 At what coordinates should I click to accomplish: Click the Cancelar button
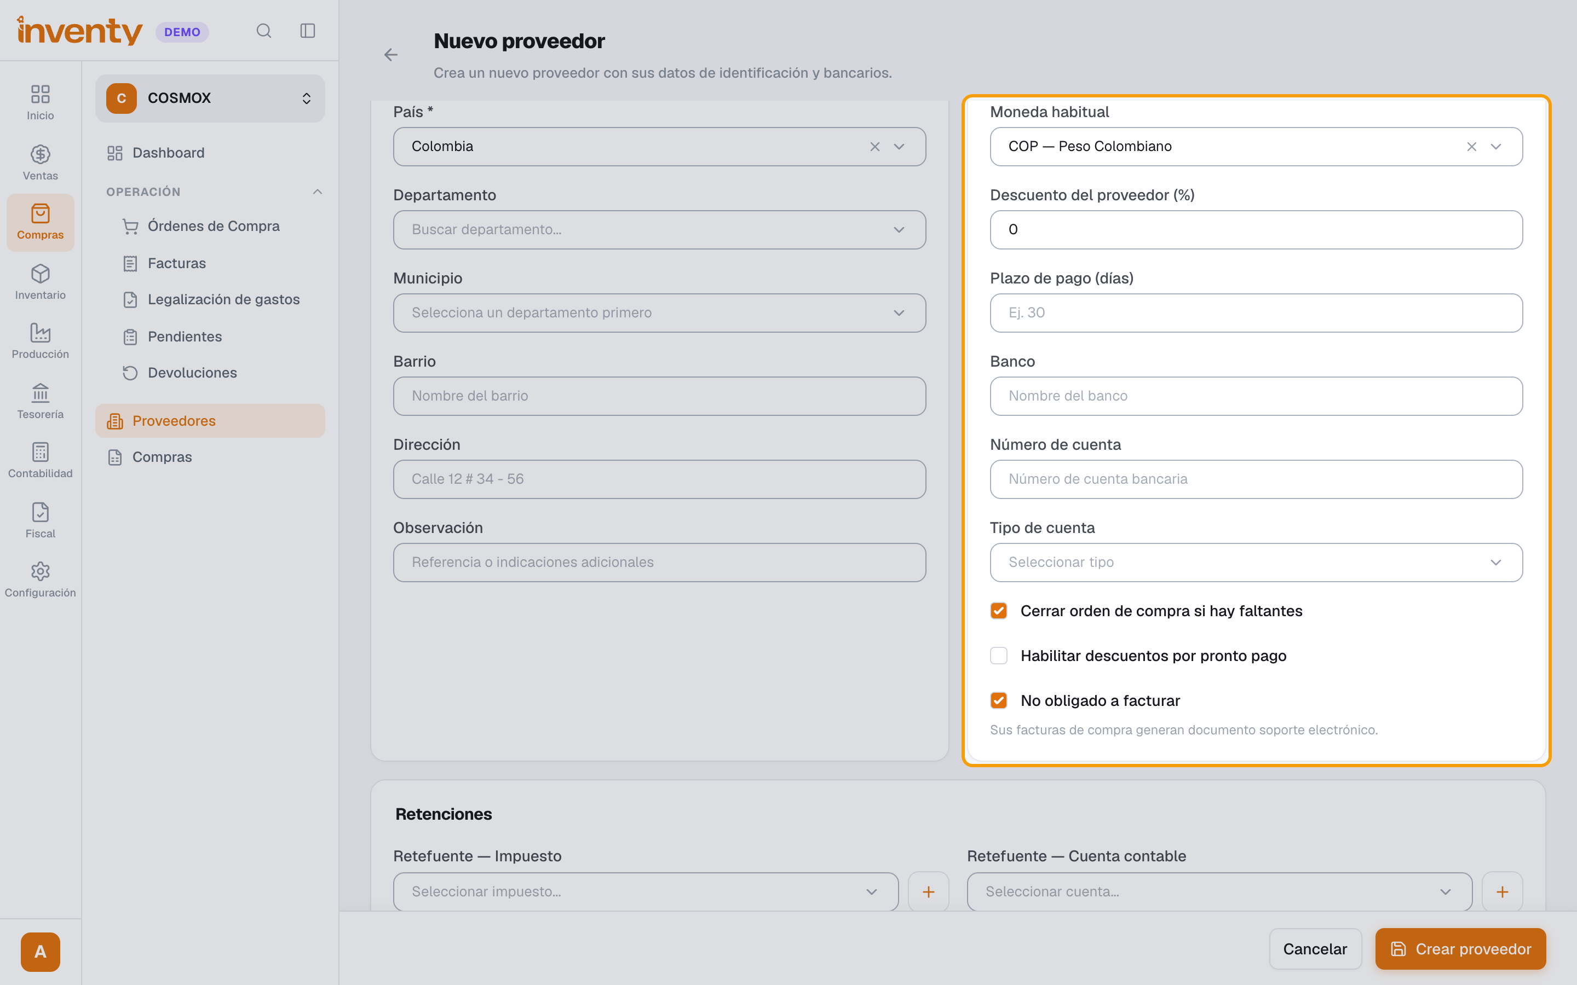pos(1315,949)
